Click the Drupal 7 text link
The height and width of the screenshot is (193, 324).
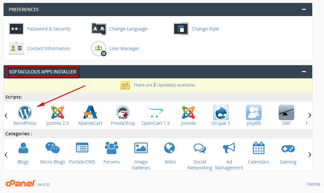(x=221, y=124)
